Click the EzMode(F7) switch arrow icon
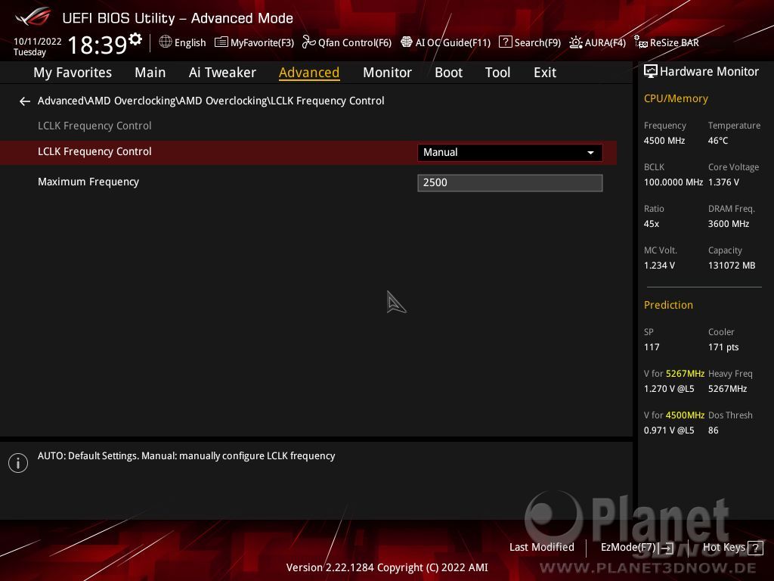 [x=665, y=548]
